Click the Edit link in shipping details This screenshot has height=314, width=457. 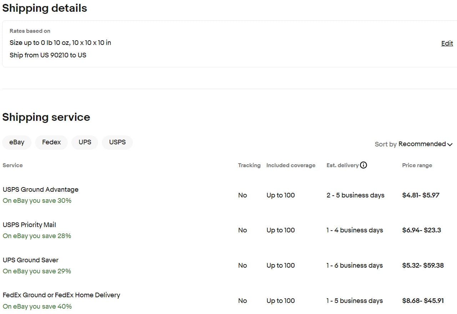(x=447, y=43)
